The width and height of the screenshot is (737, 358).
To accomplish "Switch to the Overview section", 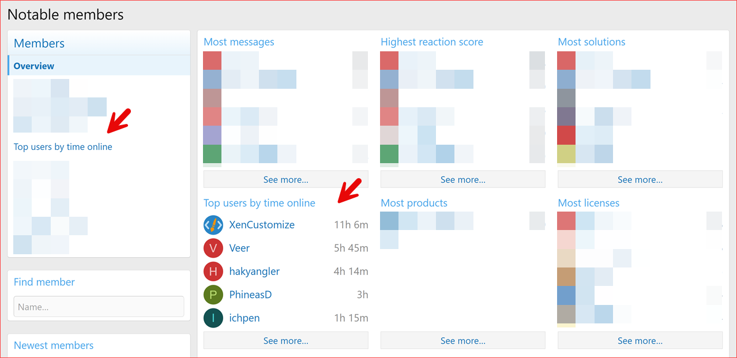I will 33,65.
